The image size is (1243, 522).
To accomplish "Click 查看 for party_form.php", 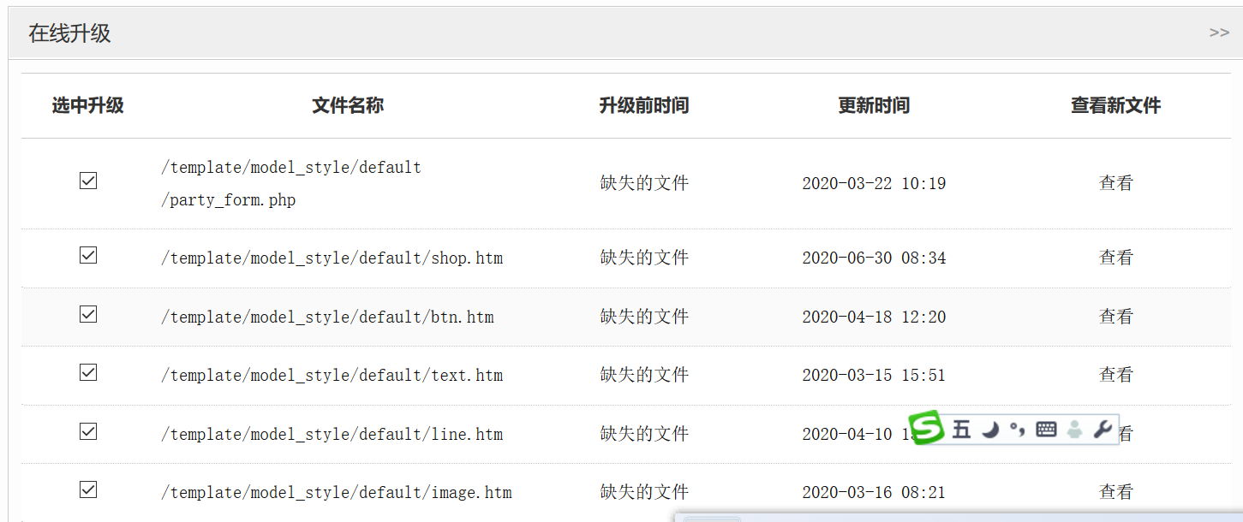I will pyautogui.click(x=1115, y=183).
